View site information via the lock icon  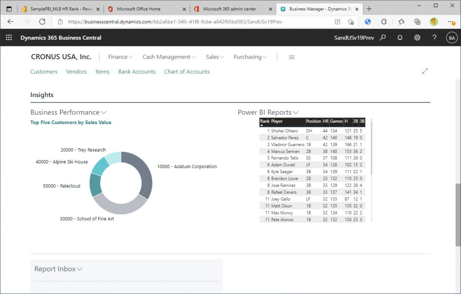click(x=60, y=22)
